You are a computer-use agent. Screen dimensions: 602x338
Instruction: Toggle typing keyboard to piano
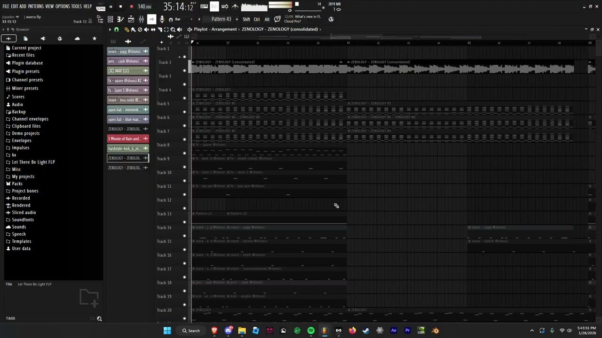click(204, 6)
